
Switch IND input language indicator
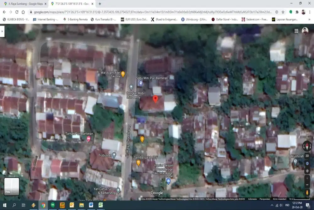pos(287,205)
